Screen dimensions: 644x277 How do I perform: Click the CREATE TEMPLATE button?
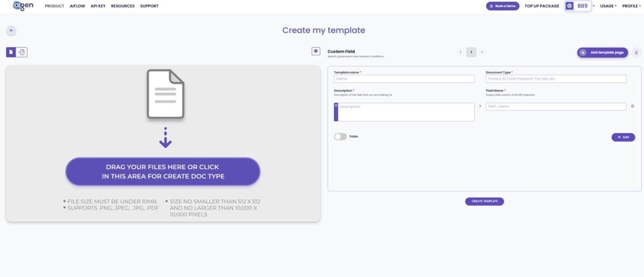click(x=485, y=201)
